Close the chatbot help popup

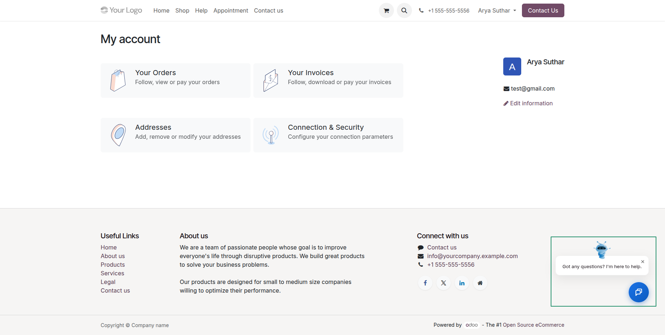pyautogui.click(x=643, y=262)
